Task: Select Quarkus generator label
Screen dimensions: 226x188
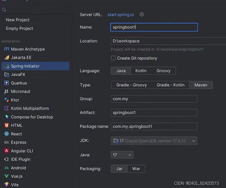Action: (x=19, y=83)
